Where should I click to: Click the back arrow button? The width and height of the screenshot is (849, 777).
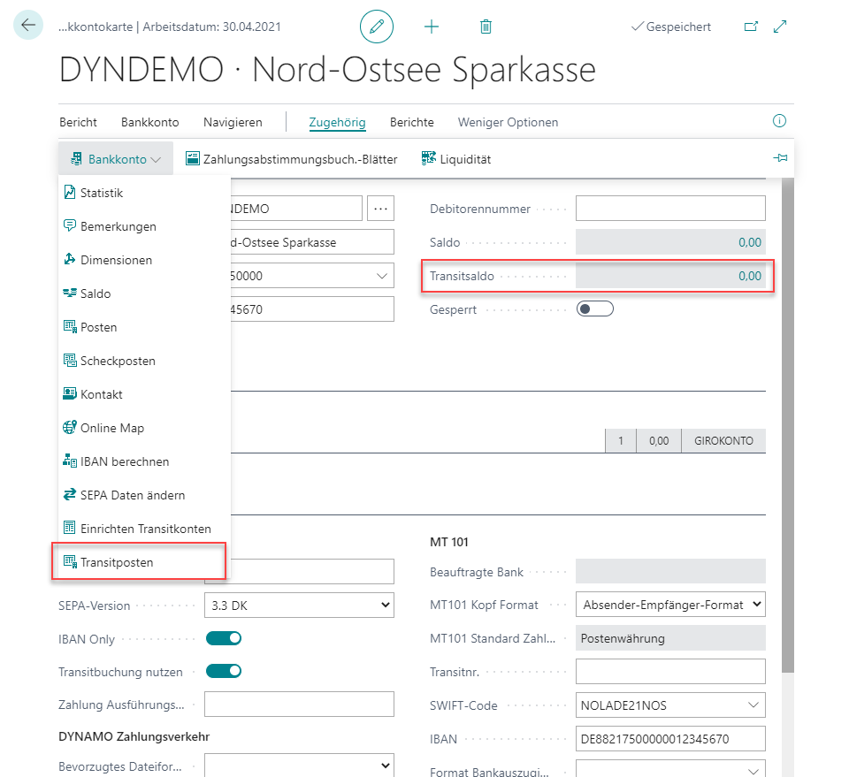pos(28,26)
